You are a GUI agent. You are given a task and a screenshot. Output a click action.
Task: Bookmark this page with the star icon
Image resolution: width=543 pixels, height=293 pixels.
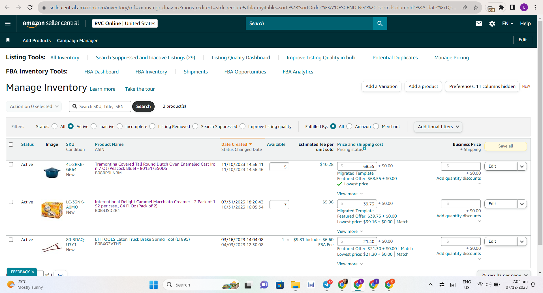click(476, 8)
